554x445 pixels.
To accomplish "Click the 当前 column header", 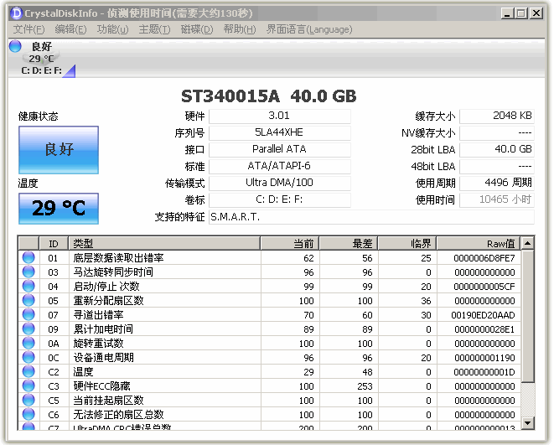I will pyautogui.click(x=290, y=244).
